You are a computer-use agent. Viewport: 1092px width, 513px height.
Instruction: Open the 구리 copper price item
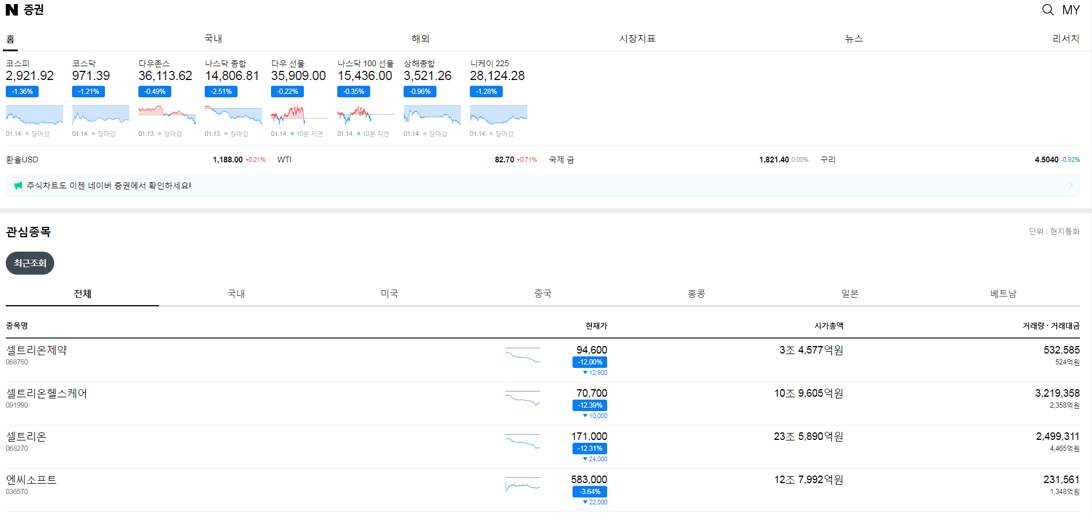point(950,159)
